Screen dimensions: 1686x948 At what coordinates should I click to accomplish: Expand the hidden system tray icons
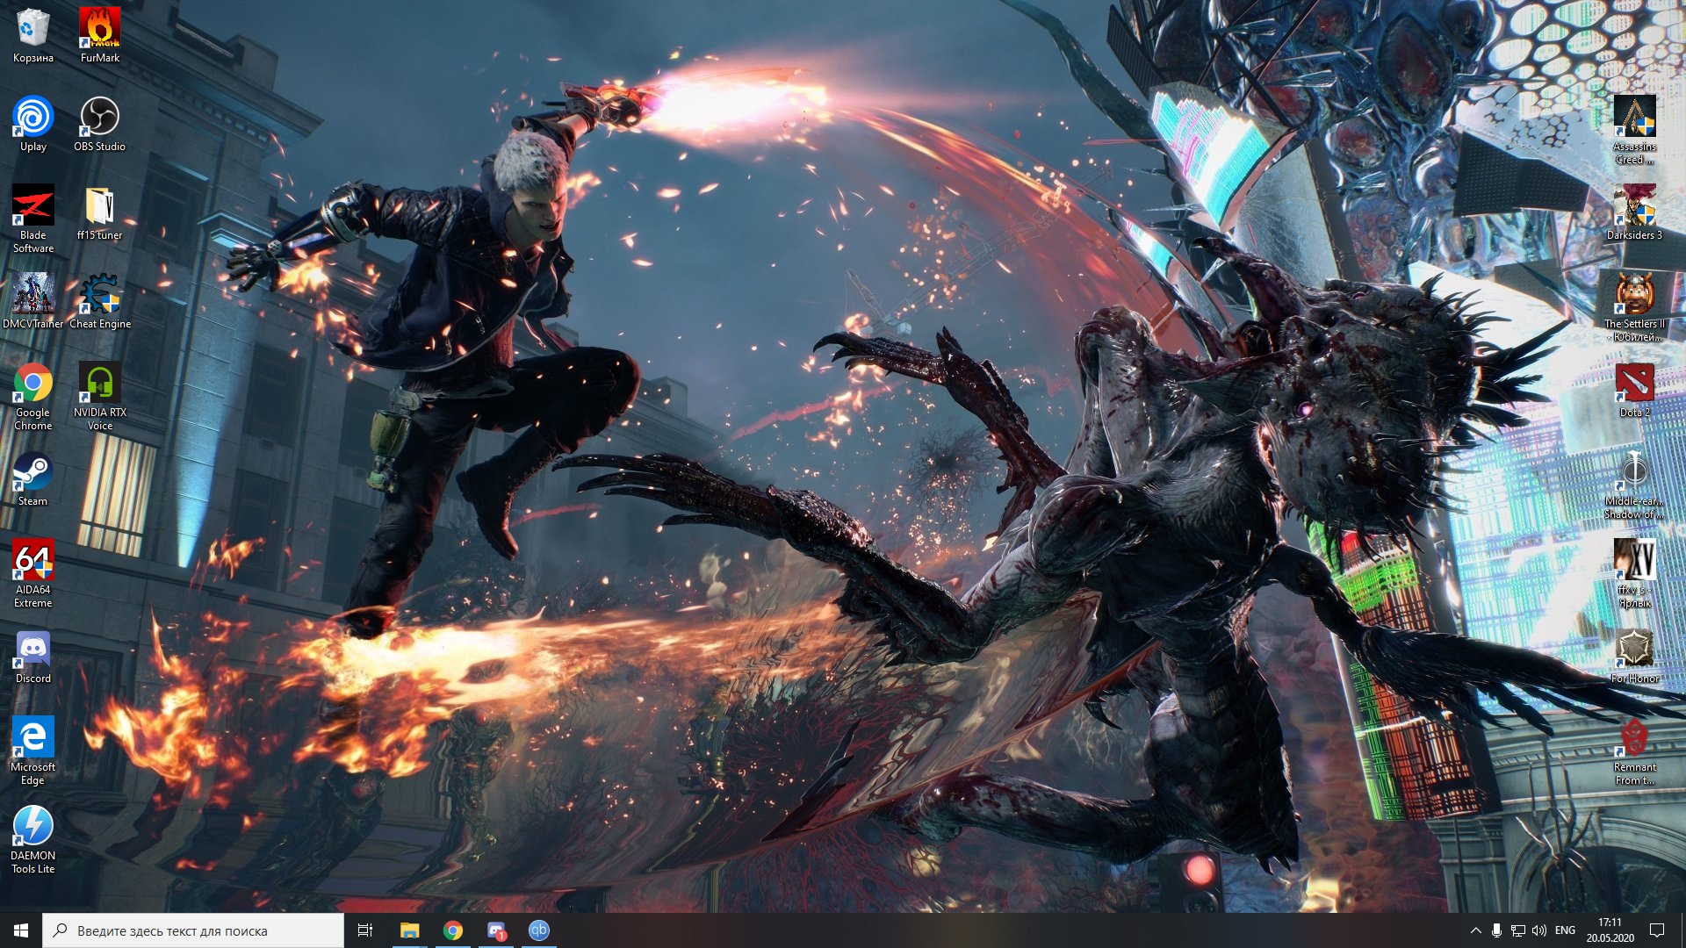pyautogui.click(x=1475, y=930)
